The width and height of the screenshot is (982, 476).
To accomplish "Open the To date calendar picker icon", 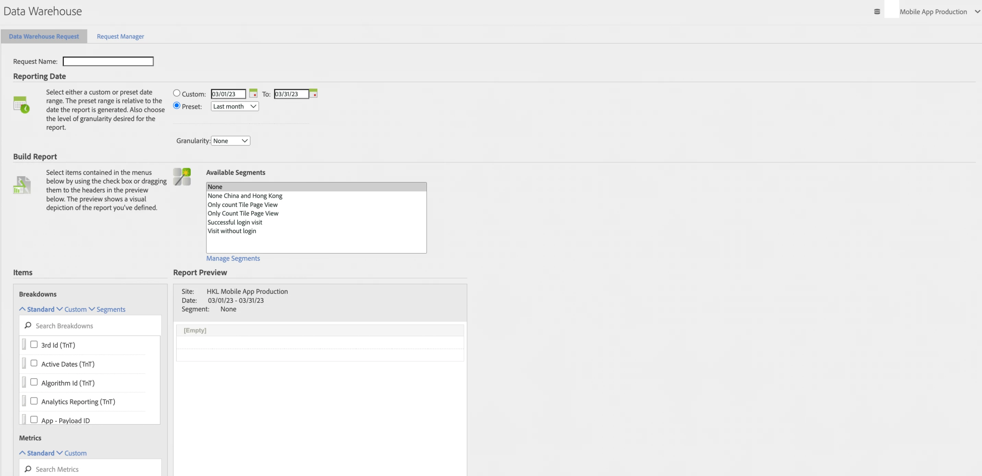I will point(313,93).
